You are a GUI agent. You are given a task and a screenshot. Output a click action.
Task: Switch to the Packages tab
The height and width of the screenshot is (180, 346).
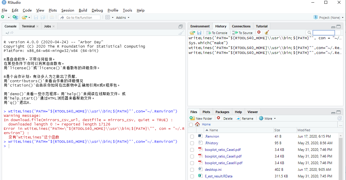tap(222, 112)
